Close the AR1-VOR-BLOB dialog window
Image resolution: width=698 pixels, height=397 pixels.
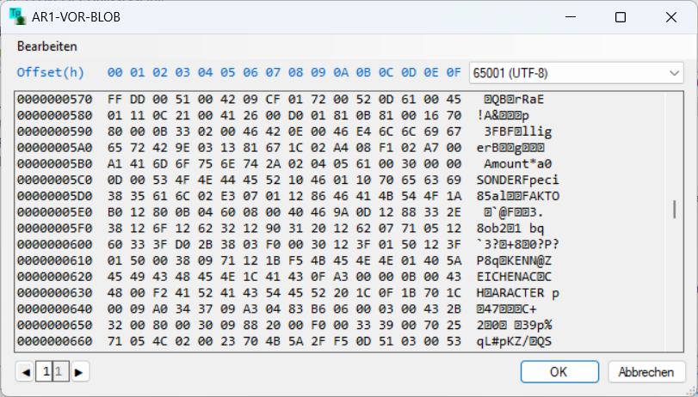[668, 17]
